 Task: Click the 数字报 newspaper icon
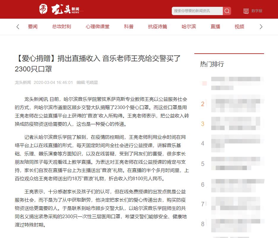(x=246, y=11)
